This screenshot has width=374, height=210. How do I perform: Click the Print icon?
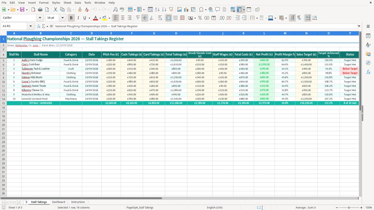coord(40,10)
